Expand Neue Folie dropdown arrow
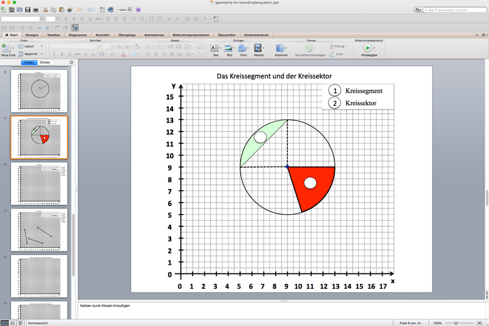489x326 pixels. pos(13,48)
